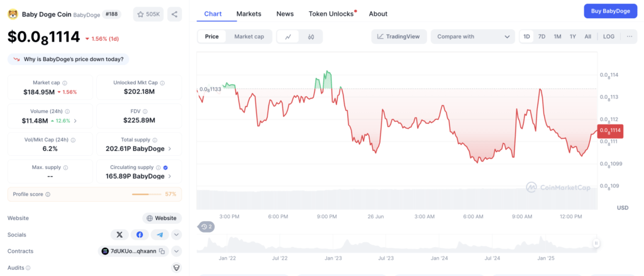Set chart range to 1M
644x276 pixels.
(557, 36)
